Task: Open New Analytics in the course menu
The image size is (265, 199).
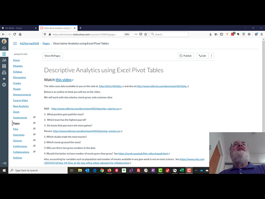Action: pyautogui.click(x=21, y=106)
